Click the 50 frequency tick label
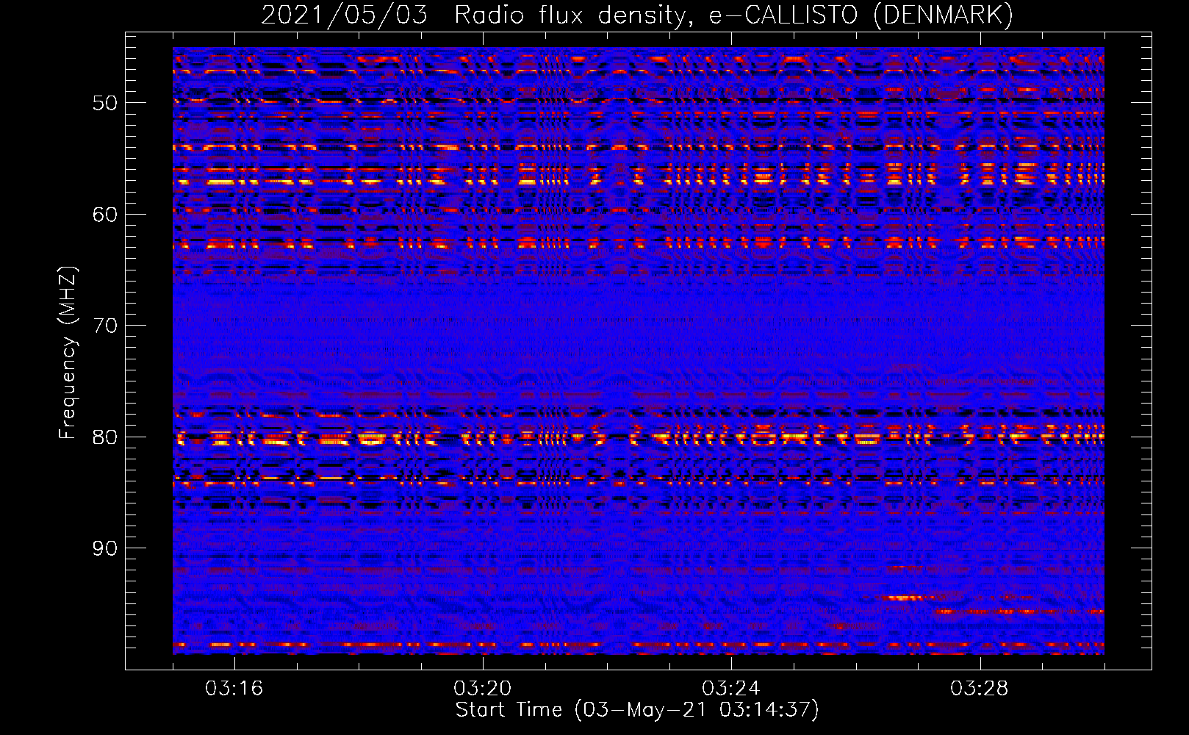This screenshot has height=735, width=1189. 105,103
